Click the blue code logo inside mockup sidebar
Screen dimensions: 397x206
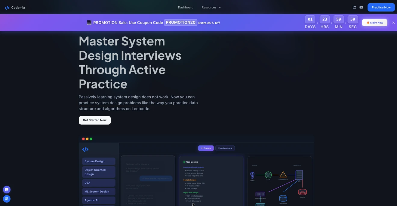pos(85,149)
